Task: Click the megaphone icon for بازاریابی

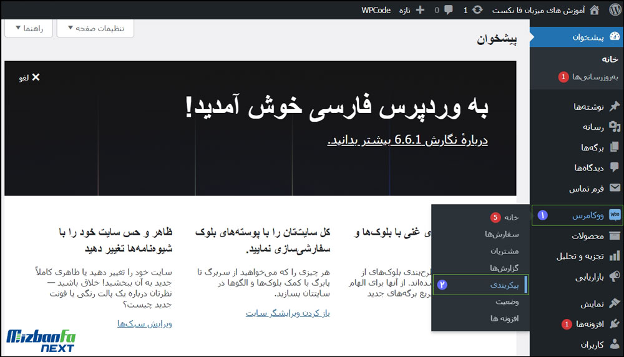Action: coord(615,276)
